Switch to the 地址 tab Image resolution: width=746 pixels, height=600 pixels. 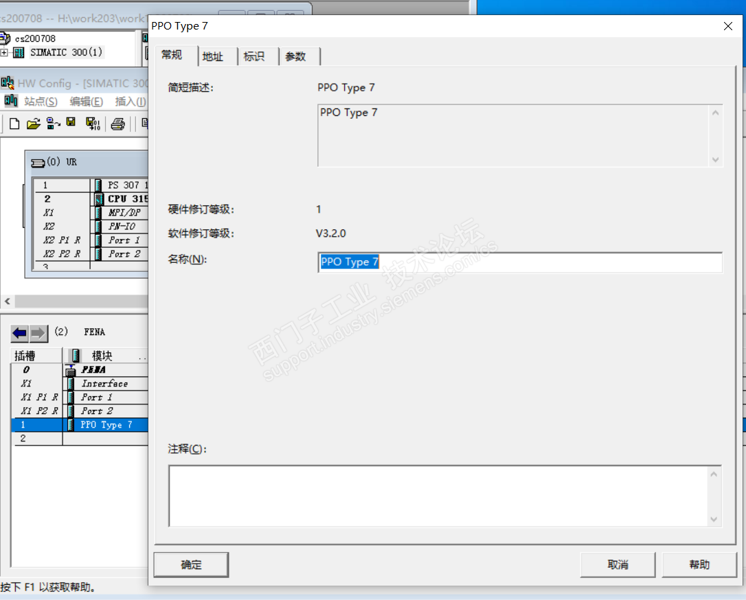click(213, 56)
